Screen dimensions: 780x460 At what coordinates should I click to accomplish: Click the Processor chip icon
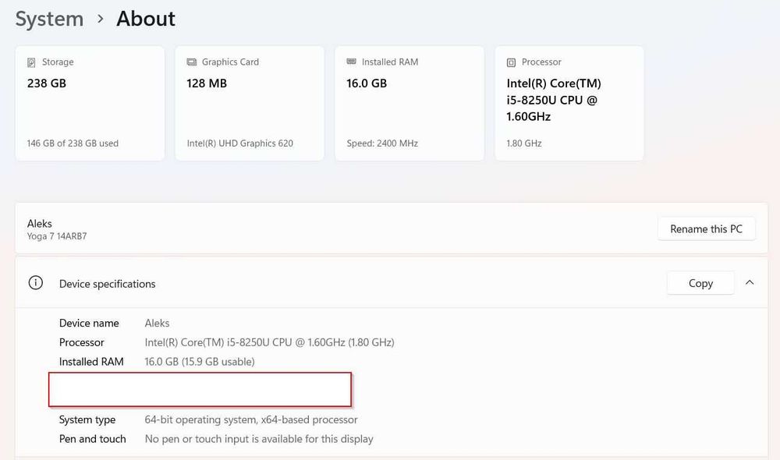point(512,62)
